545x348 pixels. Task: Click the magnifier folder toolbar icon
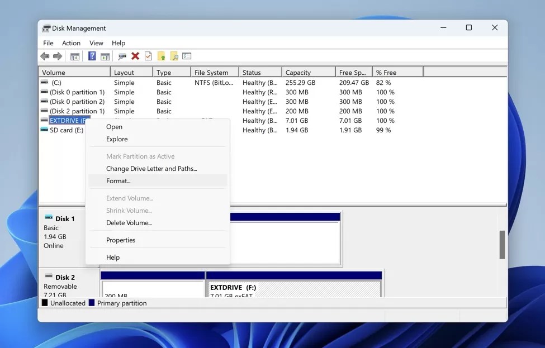coord(174,56)
